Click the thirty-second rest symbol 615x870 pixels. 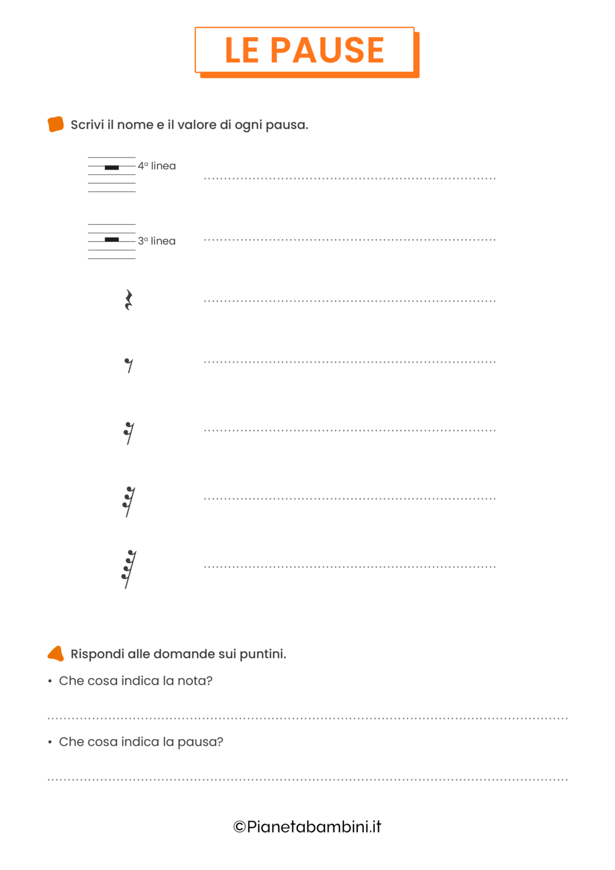click(129, 501)
